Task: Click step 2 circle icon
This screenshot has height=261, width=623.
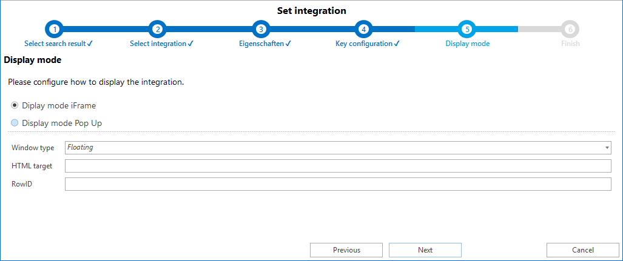Action: [158, 29]
